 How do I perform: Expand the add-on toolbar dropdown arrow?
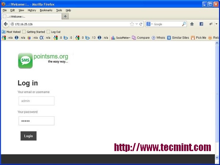[x=216, y=24]
